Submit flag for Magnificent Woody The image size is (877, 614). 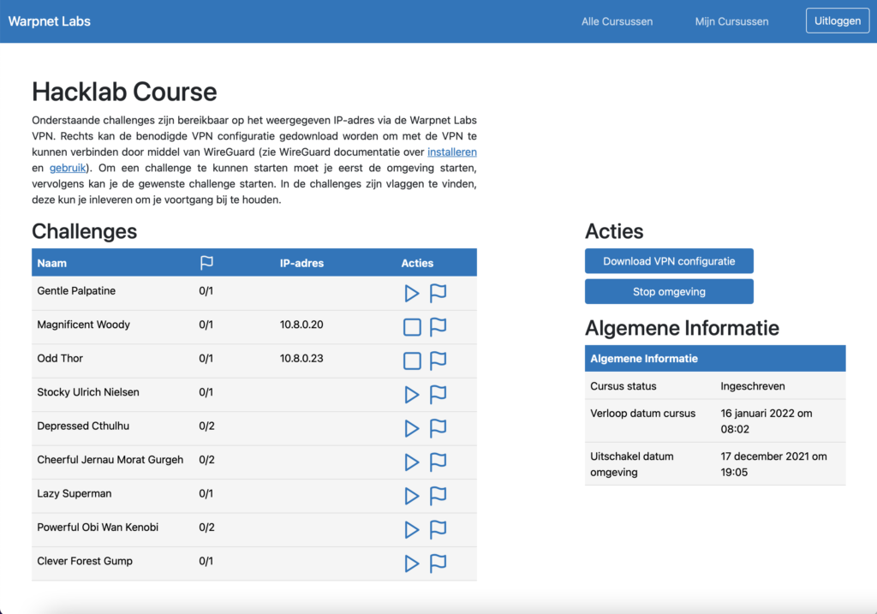coord(438,327)
